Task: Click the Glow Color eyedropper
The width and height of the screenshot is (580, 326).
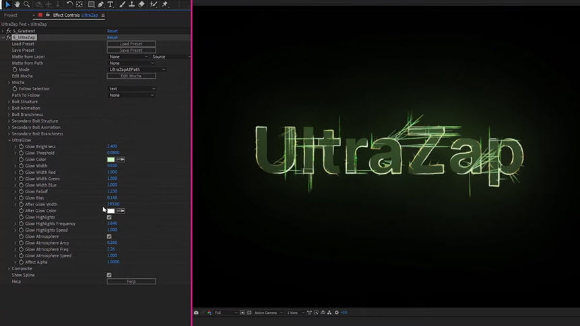Action: point(121,160)
